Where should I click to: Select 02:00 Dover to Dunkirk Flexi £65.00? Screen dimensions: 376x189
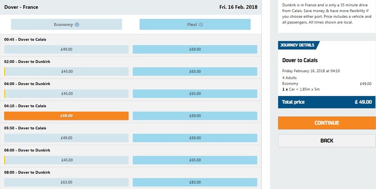tap(195, 71)
